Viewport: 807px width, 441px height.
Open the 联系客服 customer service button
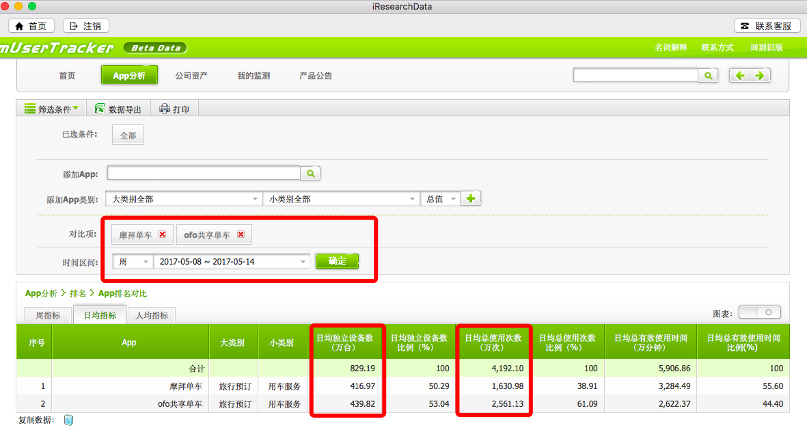(766, 26)
